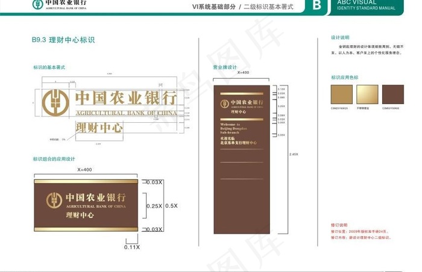Click '欢迎光临' on the vertical sign

coord(227,138)
